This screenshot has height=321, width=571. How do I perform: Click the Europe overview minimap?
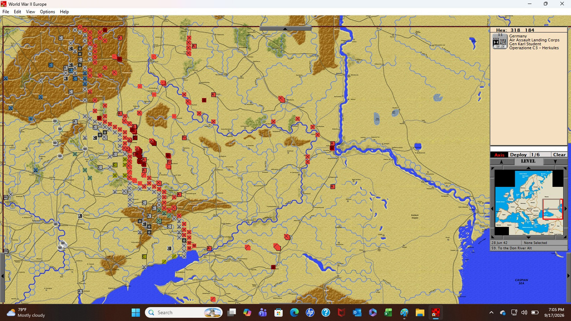pos(529,203)
